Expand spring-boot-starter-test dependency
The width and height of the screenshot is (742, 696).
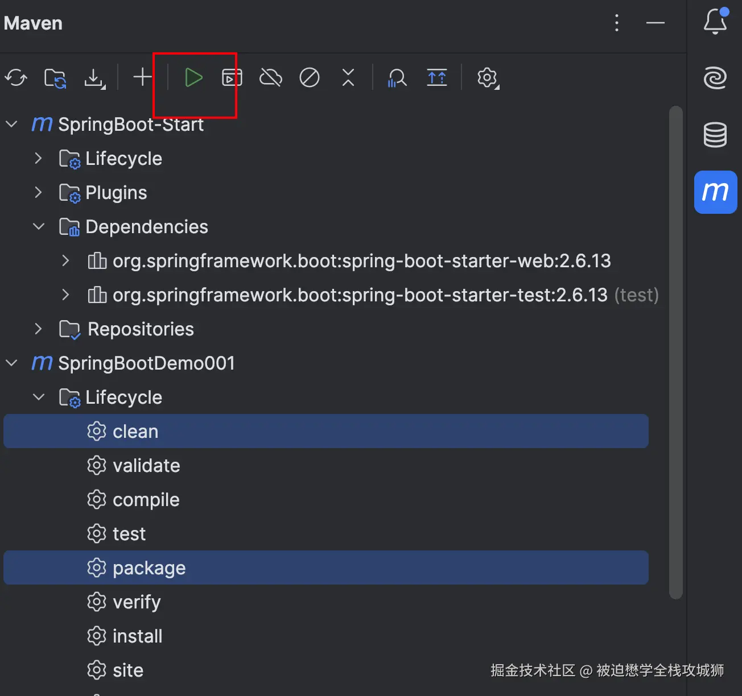coord(65,295)
